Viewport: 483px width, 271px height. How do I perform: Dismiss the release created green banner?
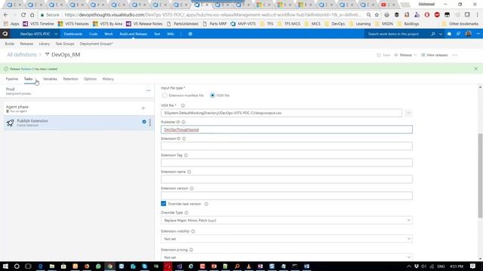[475, 69]
